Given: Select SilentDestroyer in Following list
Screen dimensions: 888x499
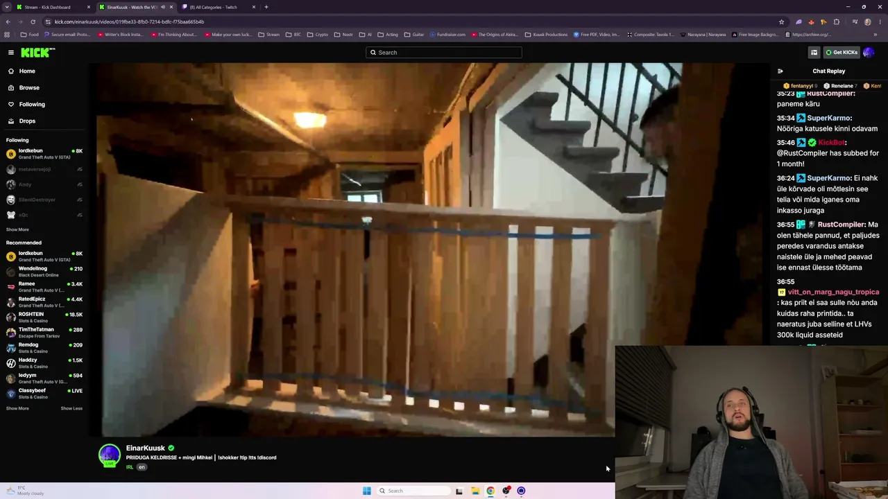Looking at the screenshot, I should [x=44, y=200].
